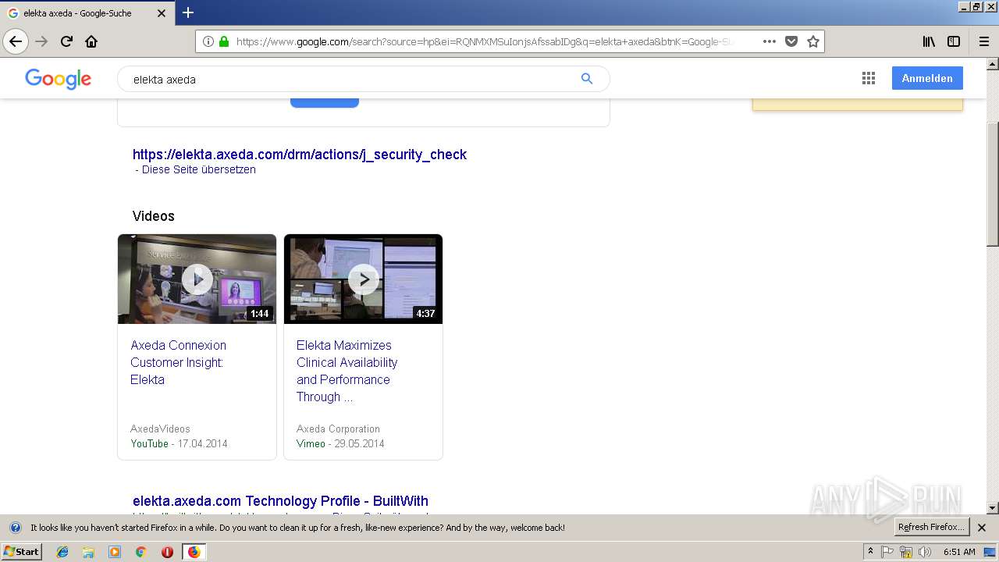This screenshot has width=999, height=562.
Task: Play the Axeda Connexion video thumbnail
Action: coord(197,279)
